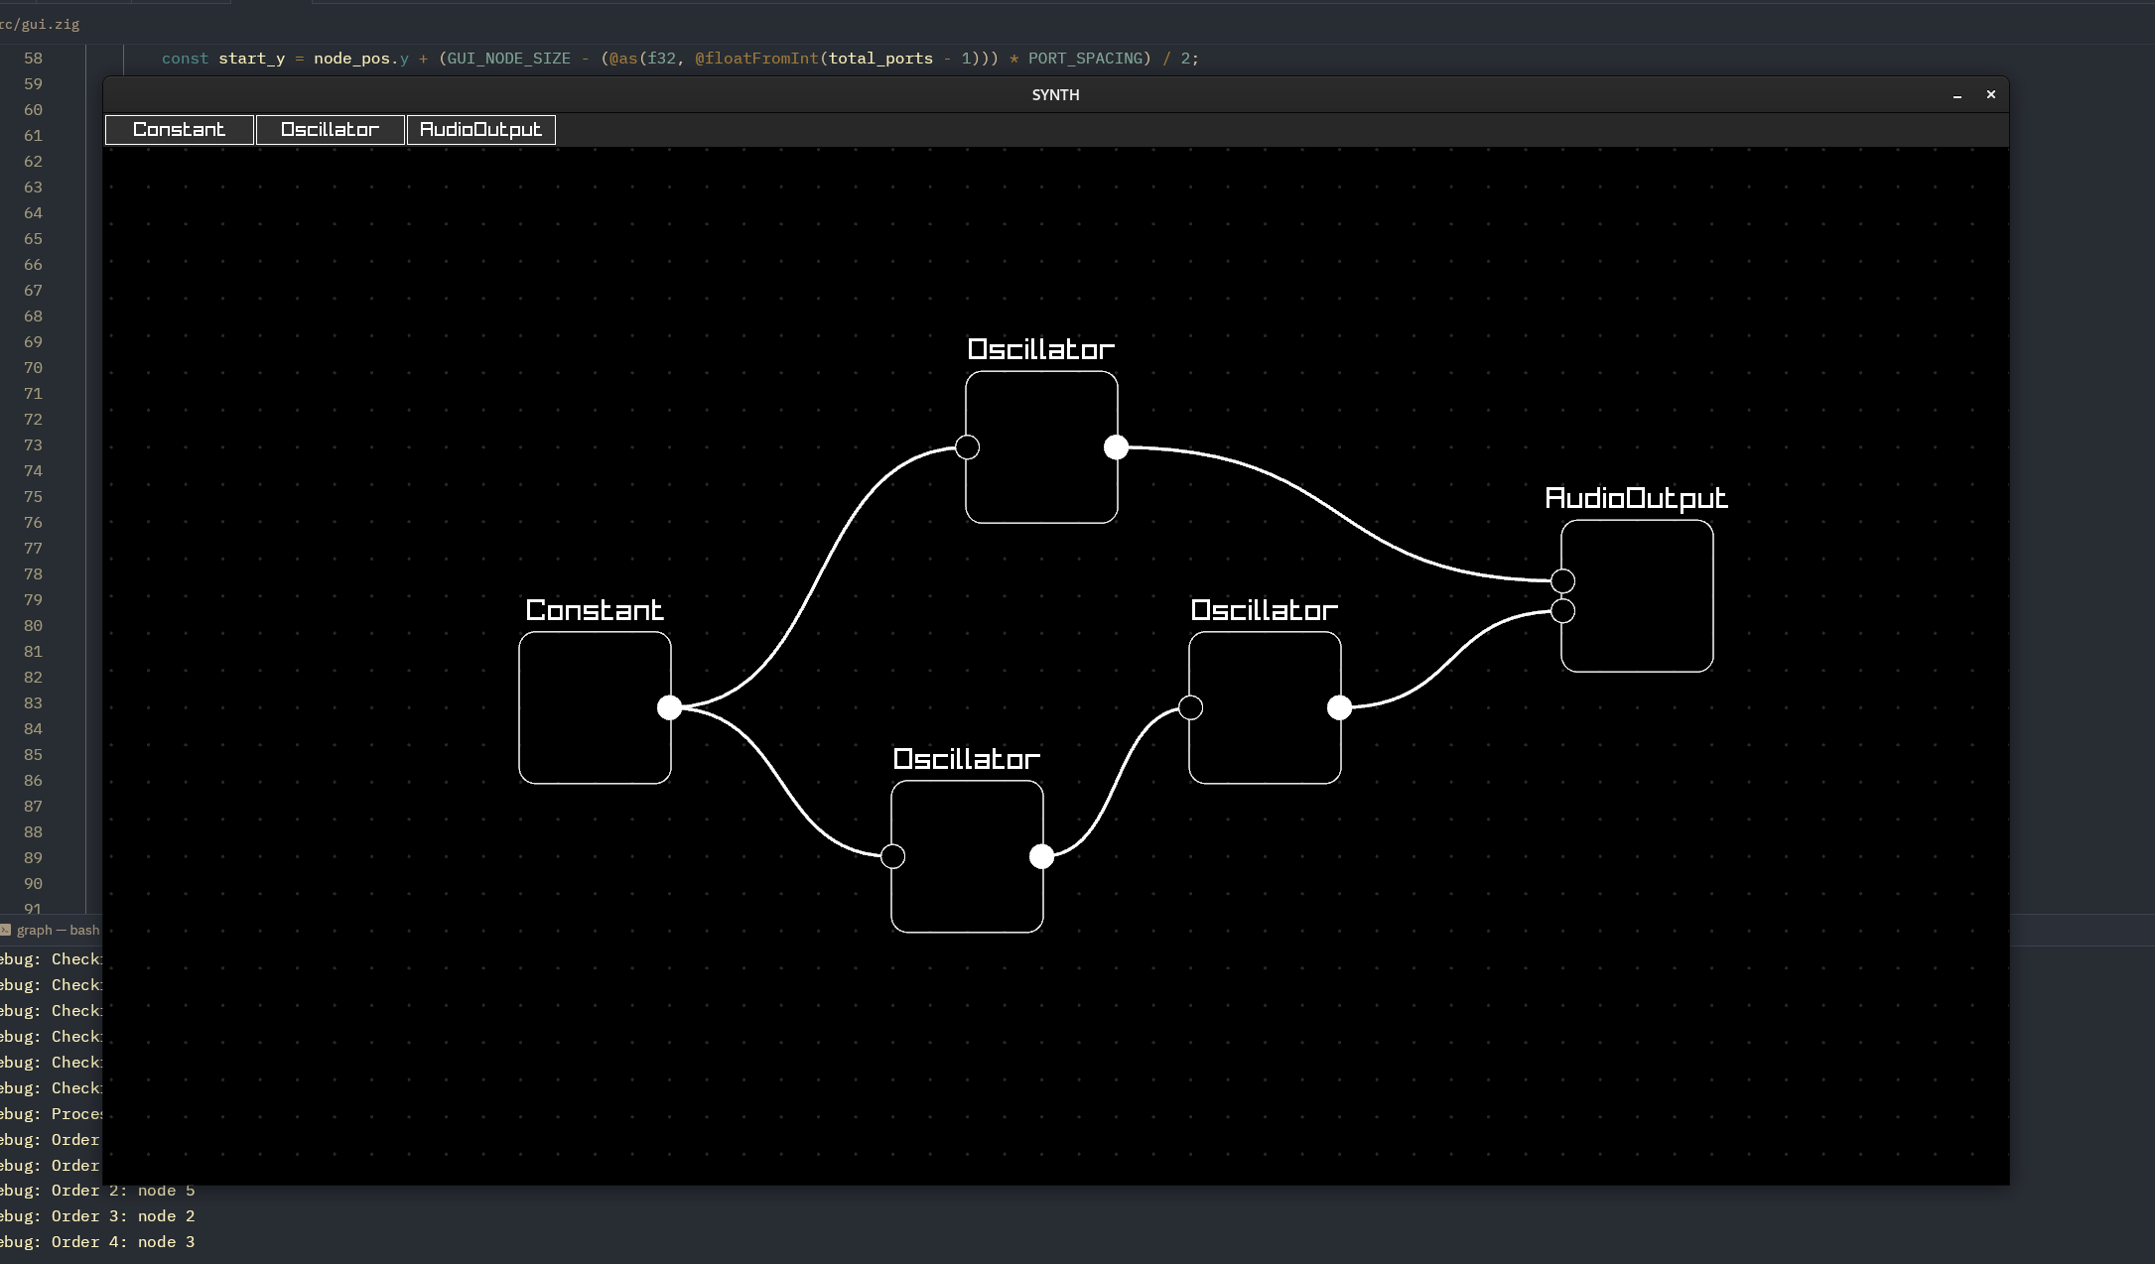Click line number 58 in editor gutter

[33, 59]
